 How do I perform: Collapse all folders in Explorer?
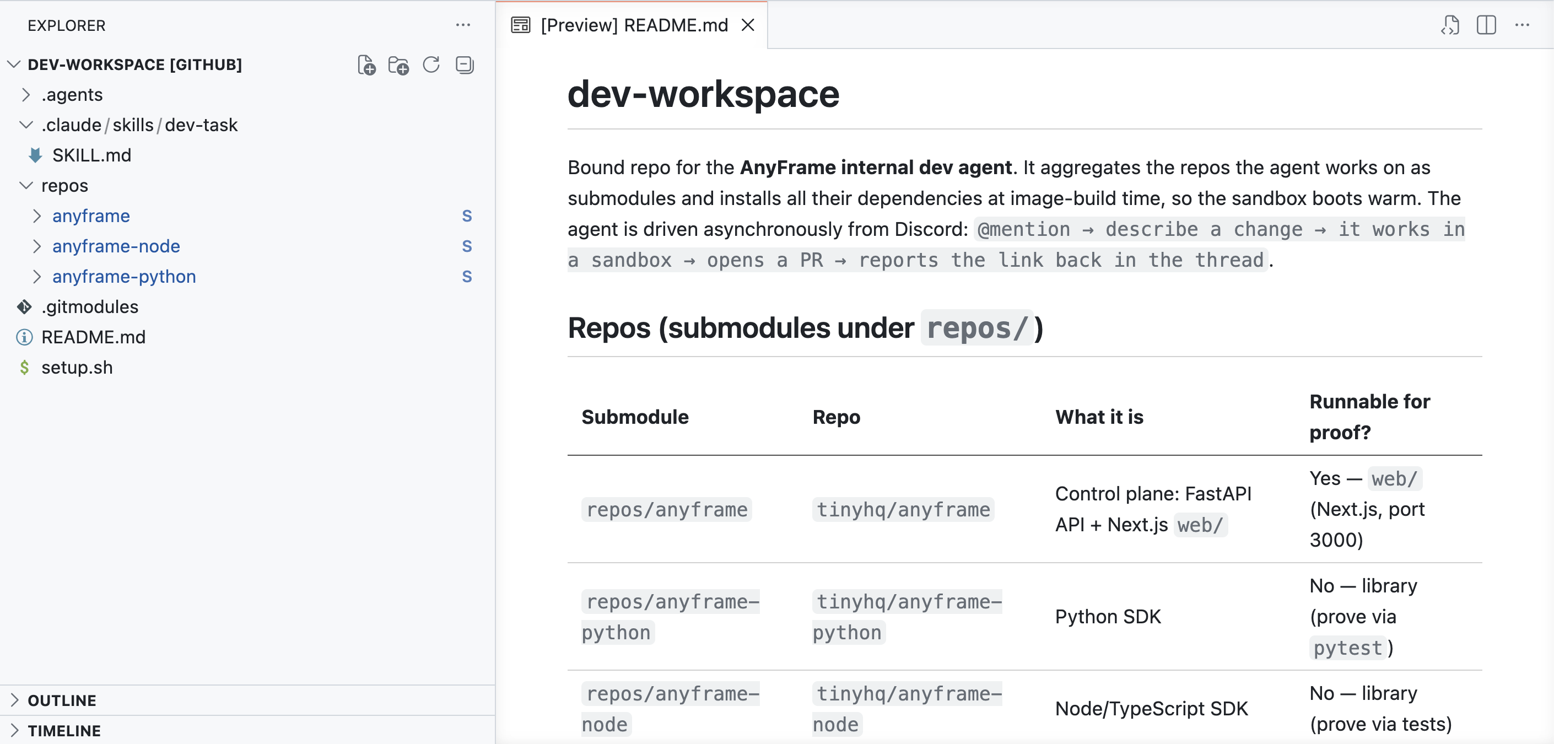pyautogui.click(x=465, y=64)
